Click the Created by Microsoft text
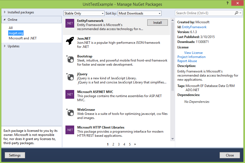This screenshot has height=163, width=245. click(193, 22)
